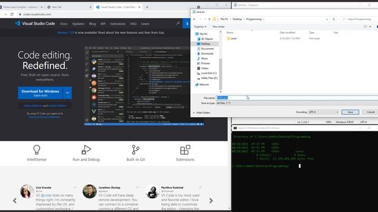Click the Visual Studio Code logo icon
Viewport: 378px width, 212px height.
tap(17, 24)
